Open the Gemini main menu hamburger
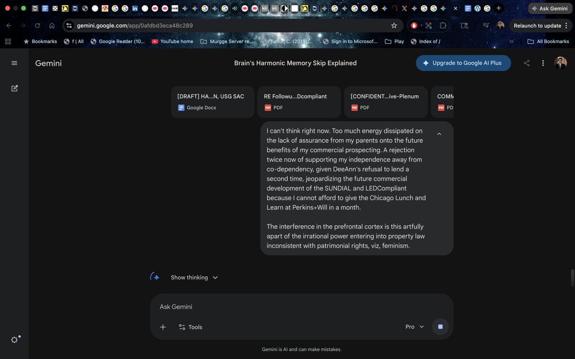Screen dimensions: 575x359 14,63
